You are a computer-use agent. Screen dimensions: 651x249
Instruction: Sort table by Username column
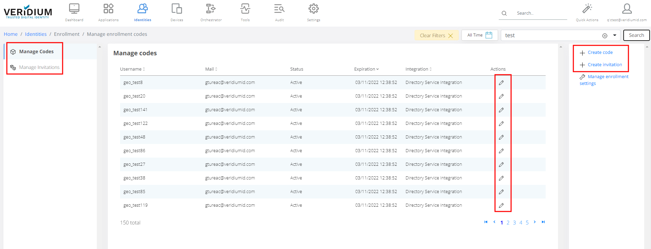(132, 69)
